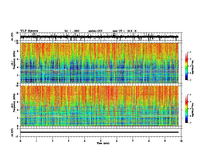Click the "ch.1(V)" waveform axis label
The image size is (204, 158).
click(x=12, y=37)
